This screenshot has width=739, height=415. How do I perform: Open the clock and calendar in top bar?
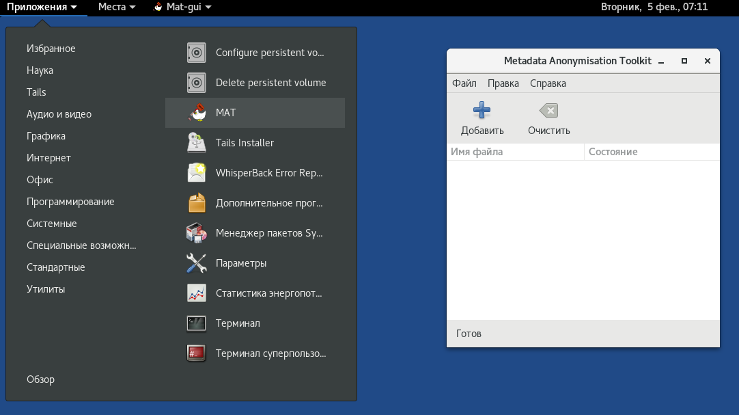(654, 7)
